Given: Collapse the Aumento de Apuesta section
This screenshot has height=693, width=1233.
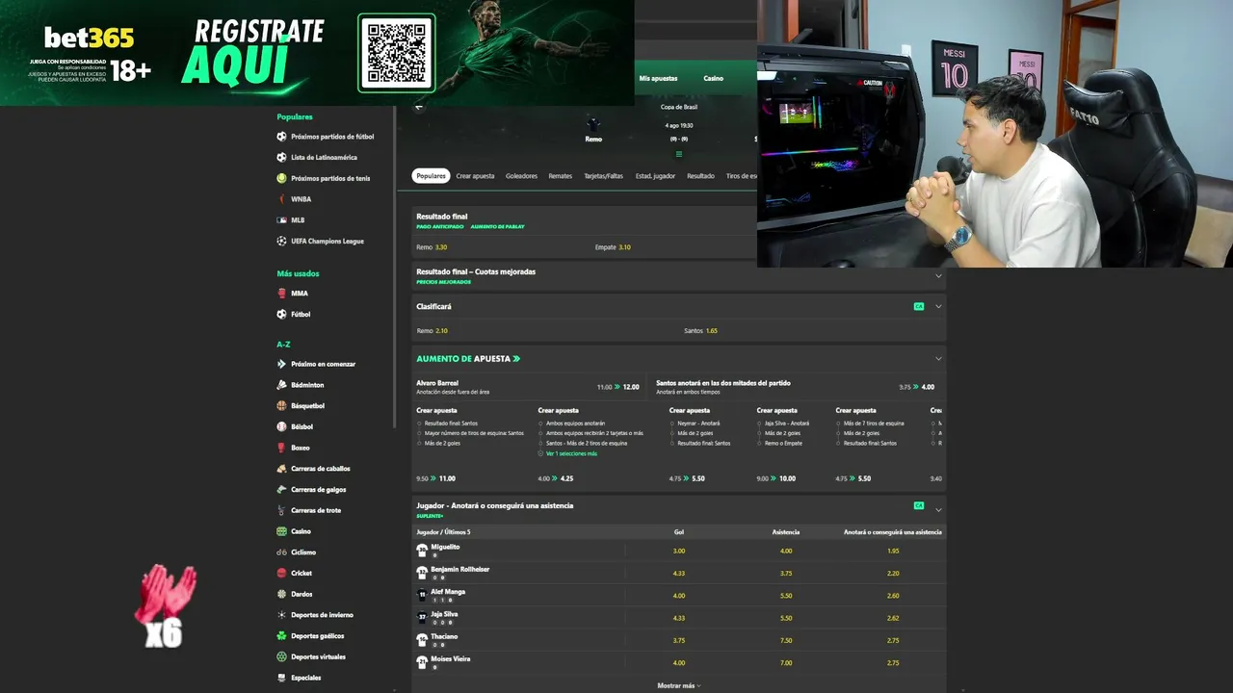Looking at the screenshot, I should coord(938,359).
